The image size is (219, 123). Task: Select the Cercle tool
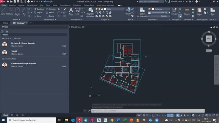pyautogui.click(x=17, y=11)
